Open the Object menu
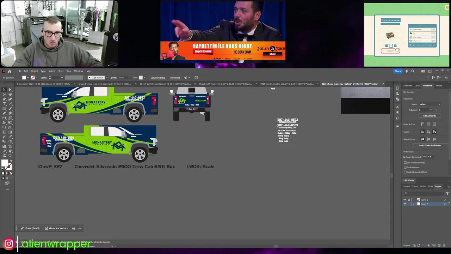 [34, 71]
